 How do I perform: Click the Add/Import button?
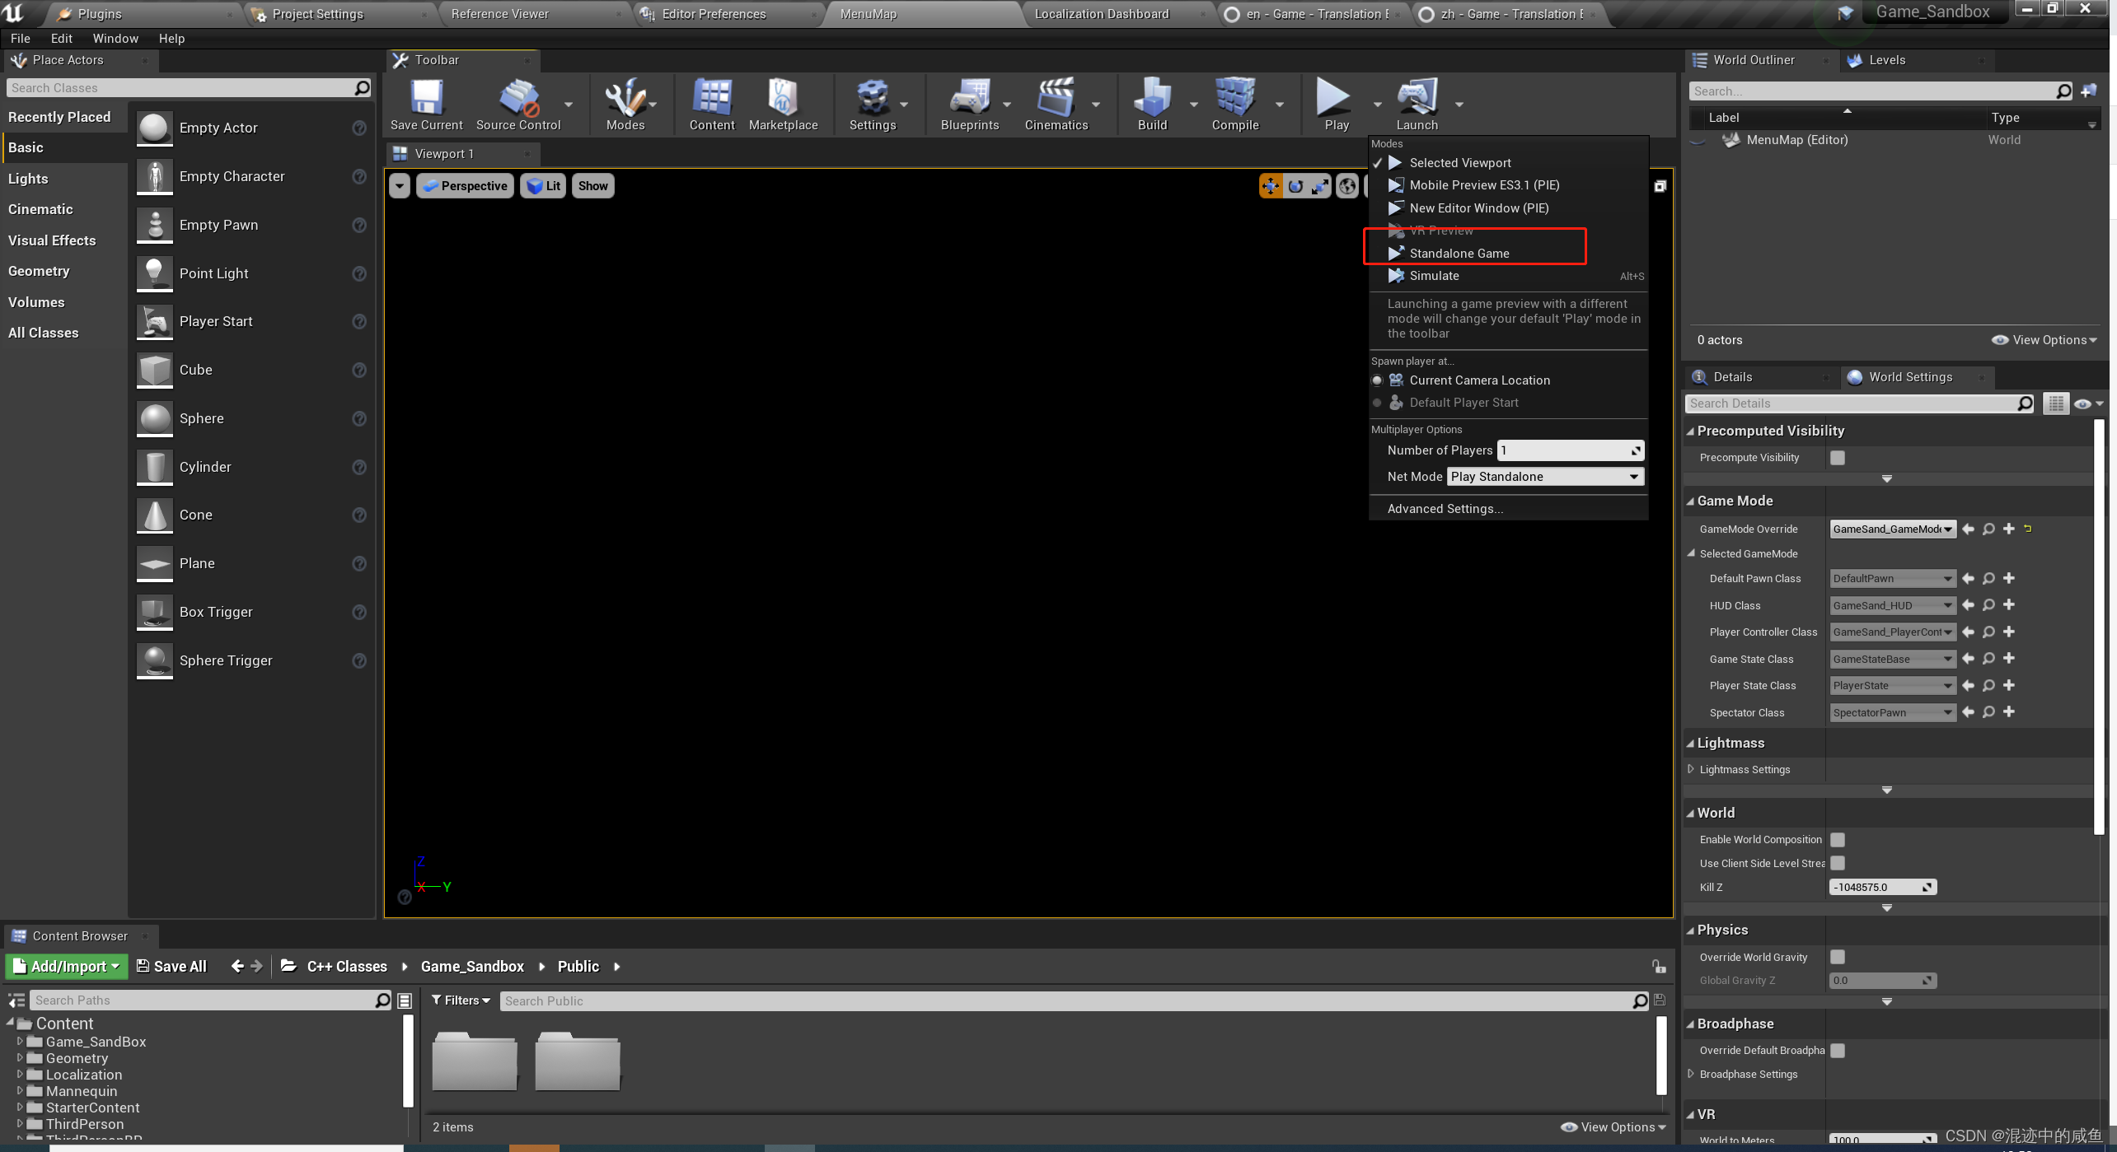click(x=67, y=967)
